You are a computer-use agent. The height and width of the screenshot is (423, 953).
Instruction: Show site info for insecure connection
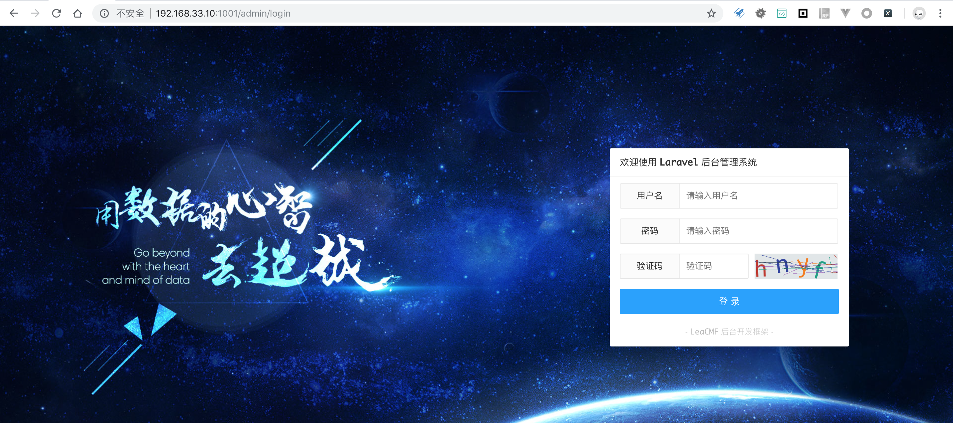pos(104,13)
